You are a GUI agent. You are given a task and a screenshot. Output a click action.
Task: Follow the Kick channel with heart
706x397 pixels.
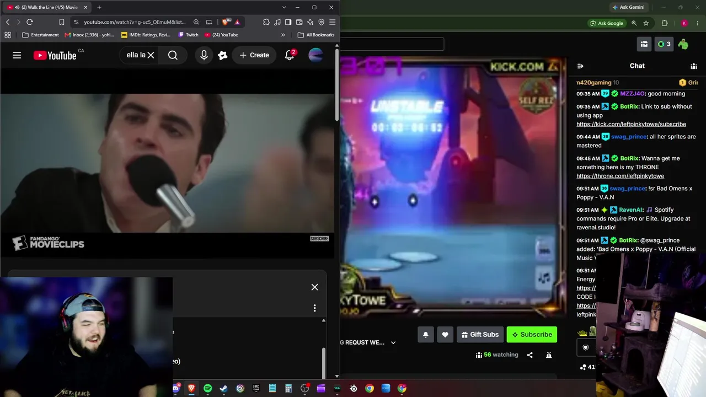[x=445, y=335]
